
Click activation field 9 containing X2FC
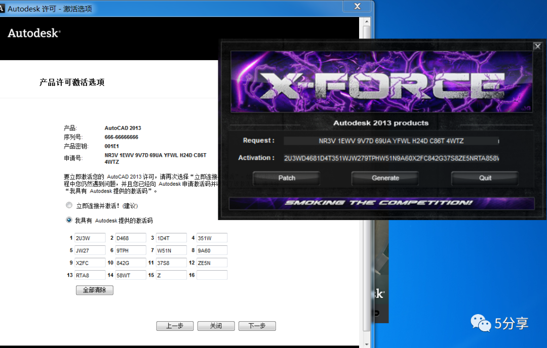point(90,263)
